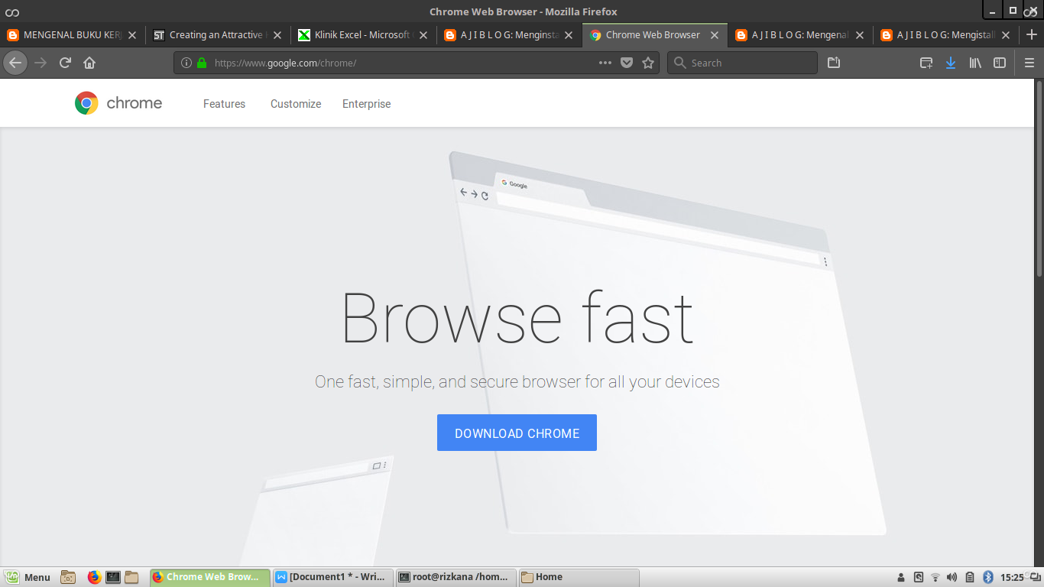The width and height of the screenshot is (1044, 587).
Task: Open the Downloads arrow panel
Action: (x=951, y=63)
